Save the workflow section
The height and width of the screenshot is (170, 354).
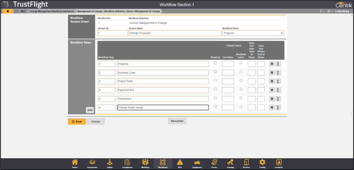click(77, 121)
